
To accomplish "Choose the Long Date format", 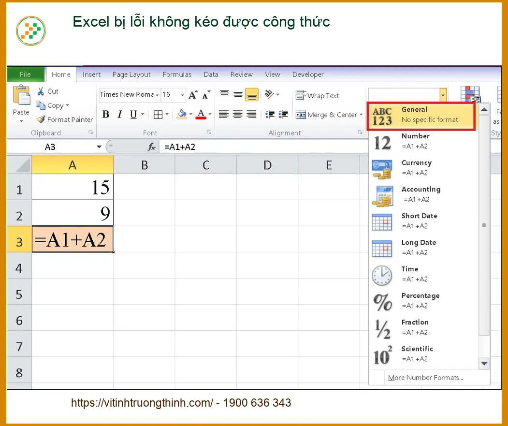I will [x=423, y=248].
